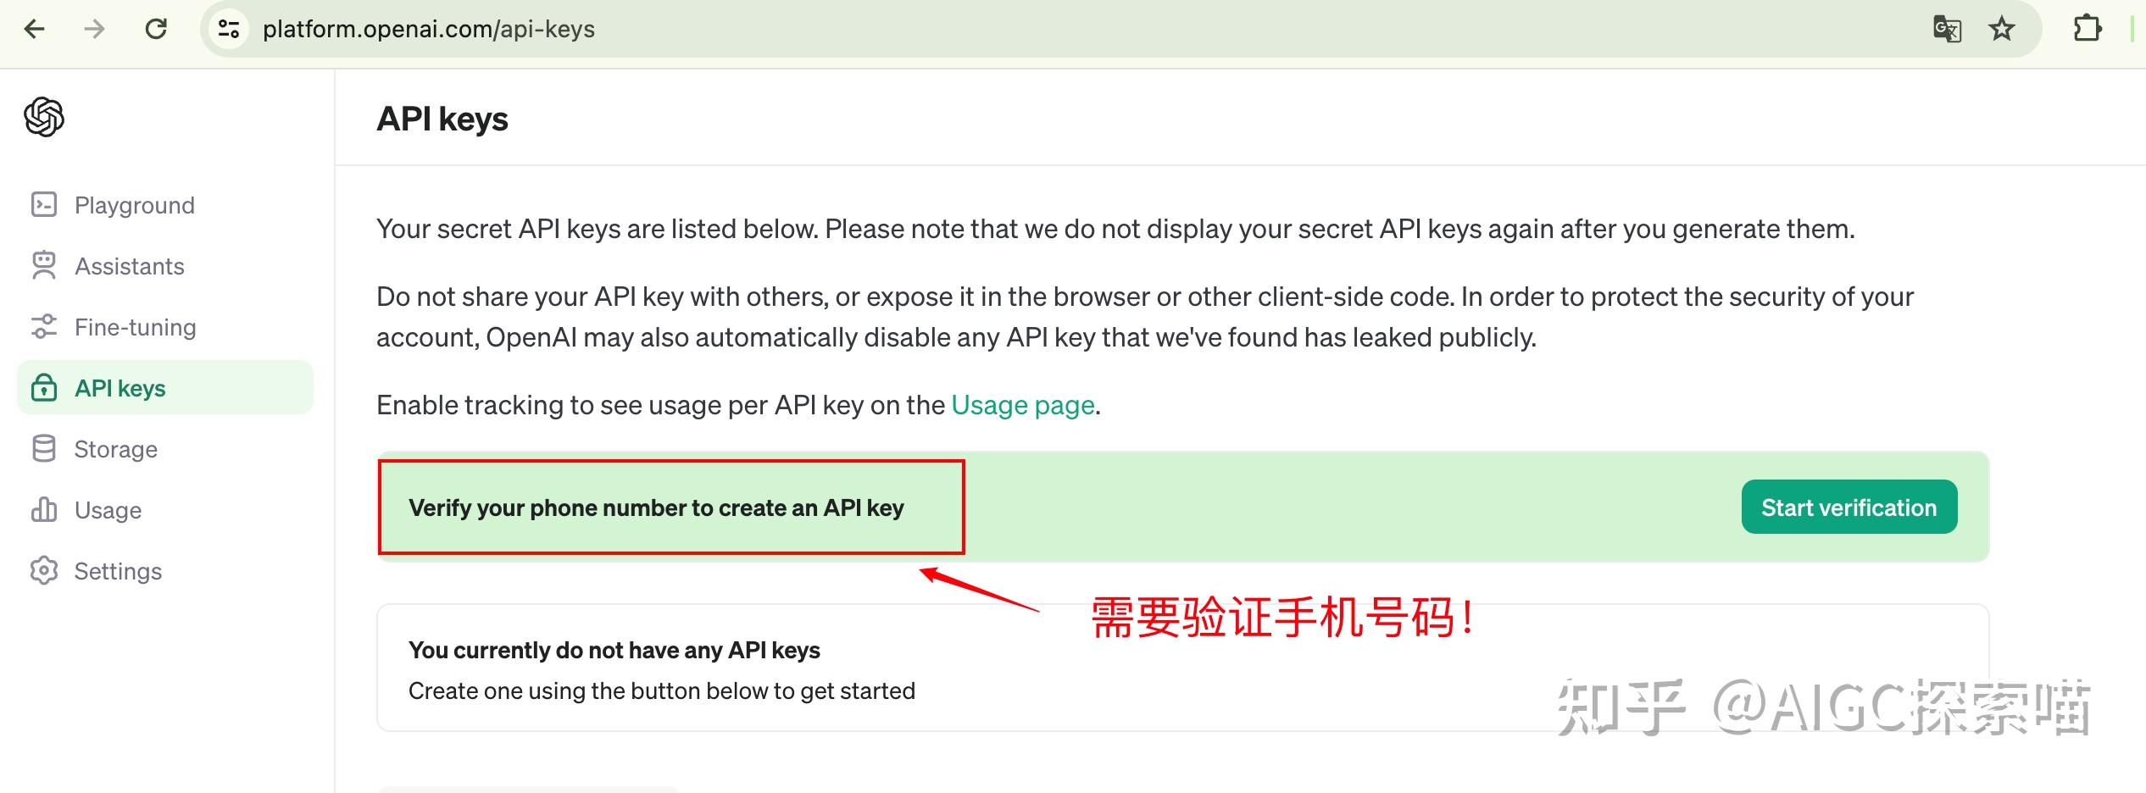Viewport: 2146px width, 793px height.
Task: Click the Settings gear icon
Action: pos(44,571)
